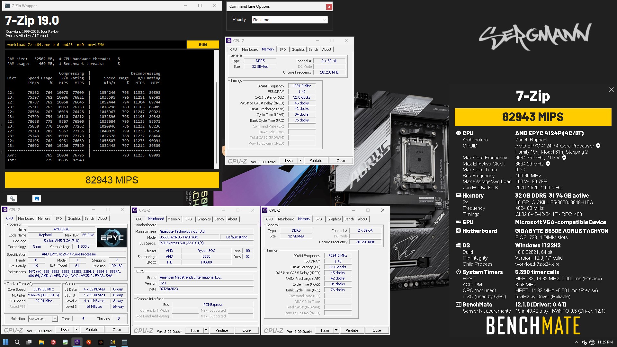Click the workload-7z command line field
The image size is (617, 347).
tap(95, 45)
